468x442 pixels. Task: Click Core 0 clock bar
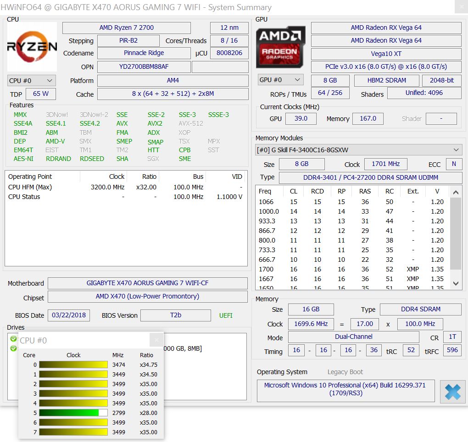click(73, 365)
